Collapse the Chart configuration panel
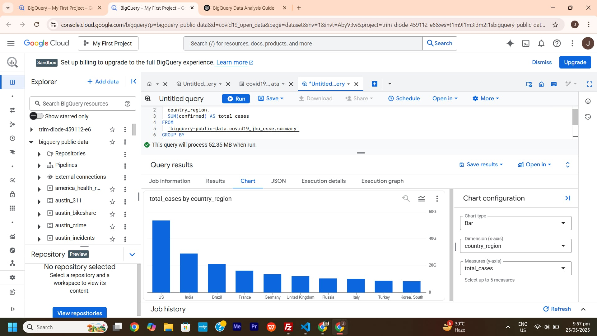This screenshot has width=597, height=336. pyautogui.click(x=567, y=198)
